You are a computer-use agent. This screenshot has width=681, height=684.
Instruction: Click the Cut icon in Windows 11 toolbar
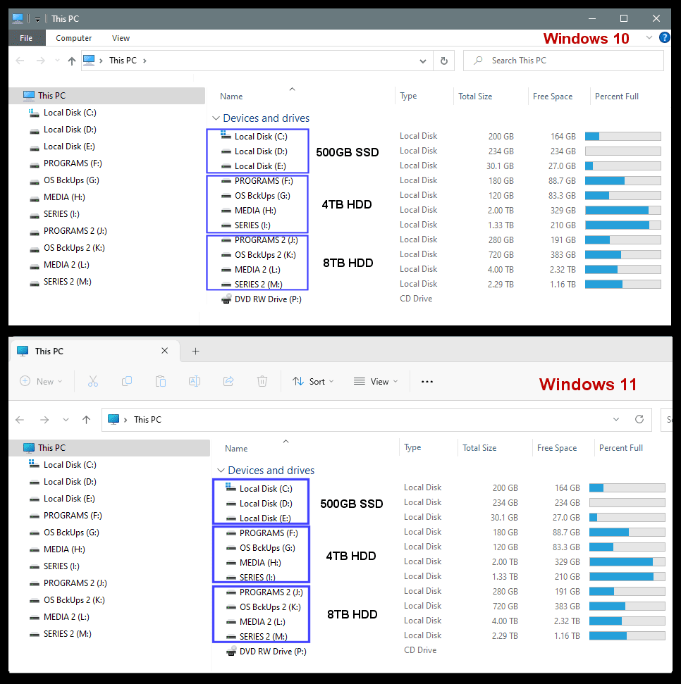coord(92,381)
